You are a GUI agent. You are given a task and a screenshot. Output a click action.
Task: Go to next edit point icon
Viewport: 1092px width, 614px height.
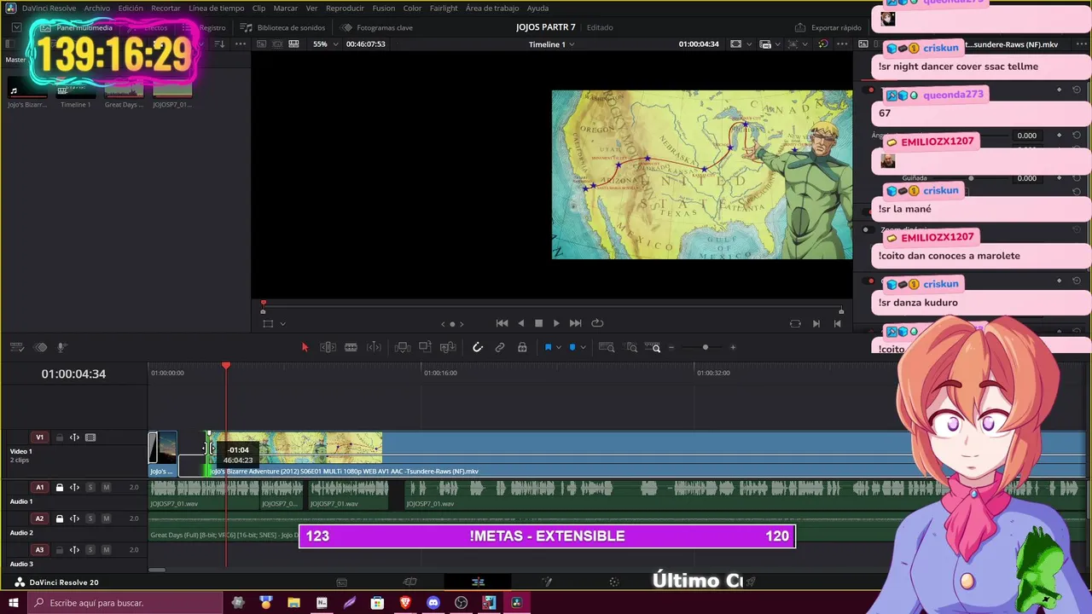[816, 323]
